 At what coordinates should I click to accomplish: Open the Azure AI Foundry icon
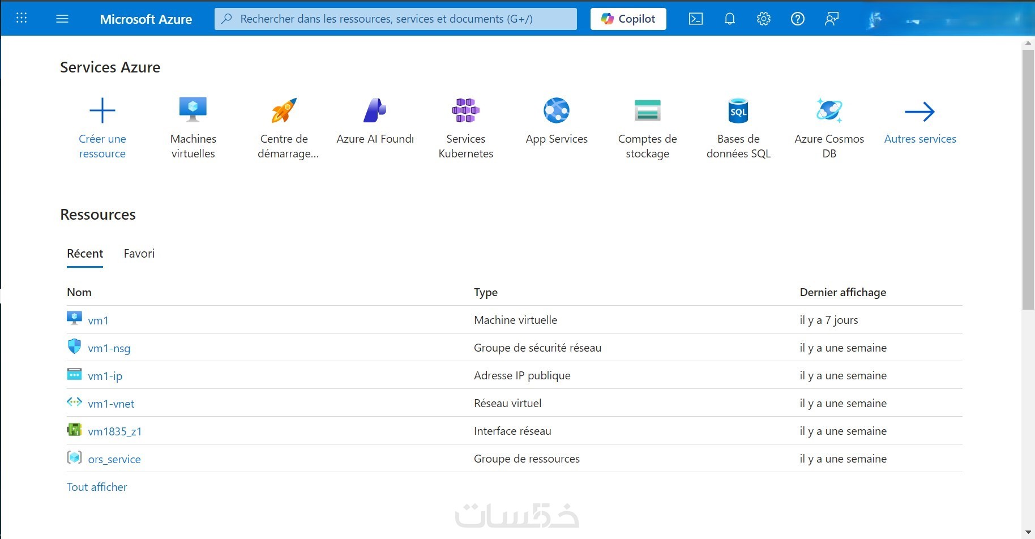point(375,110)
